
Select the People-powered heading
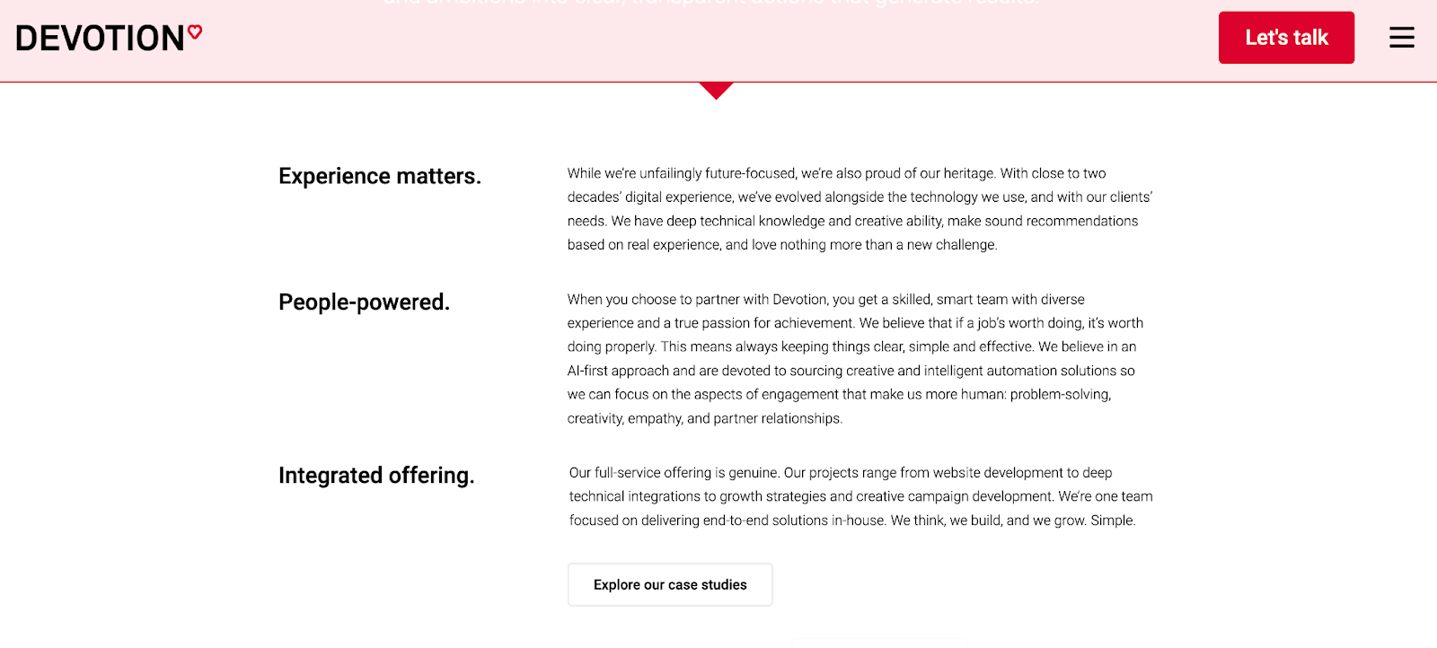[x=364, y=302]
